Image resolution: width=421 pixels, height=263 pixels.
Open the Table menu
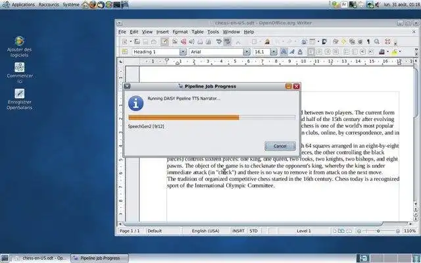[197, 32]
